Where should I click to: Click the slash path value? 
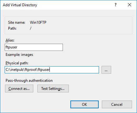[x=31, y=28]
